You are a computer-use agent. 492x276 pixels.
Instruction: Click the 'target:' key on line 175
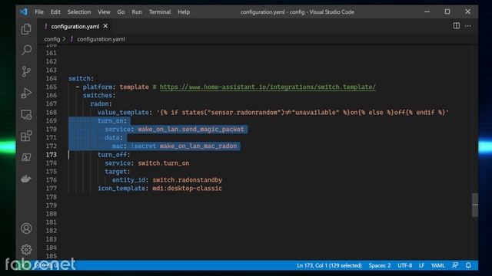(x=118, y=172)
